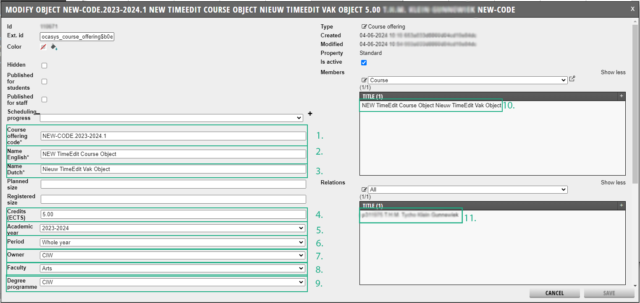
Task: Click the plus icon in Relations title header
Action: point(621,205)
